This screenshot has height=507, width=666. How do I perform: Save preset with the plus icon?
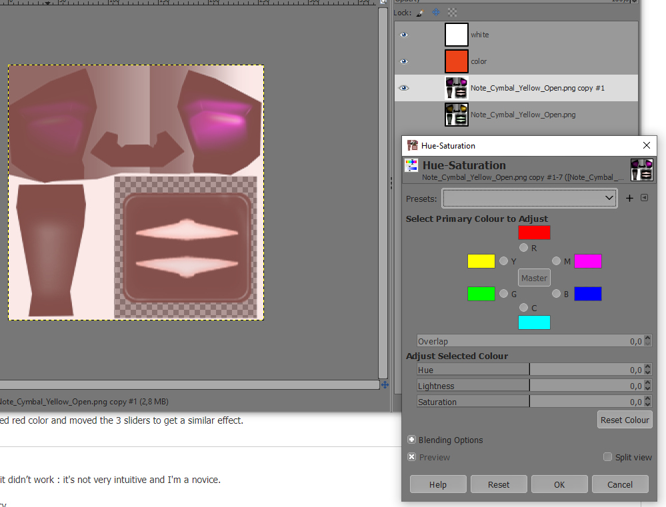[629, 198]
